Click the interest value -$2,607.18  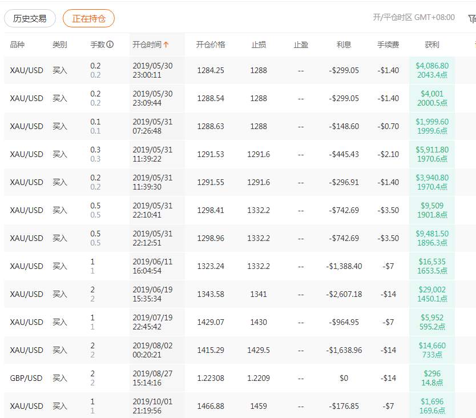pyautogui.click(x=344, y=294)
